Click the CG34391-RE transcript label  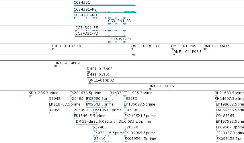click(x=85, y=9)
